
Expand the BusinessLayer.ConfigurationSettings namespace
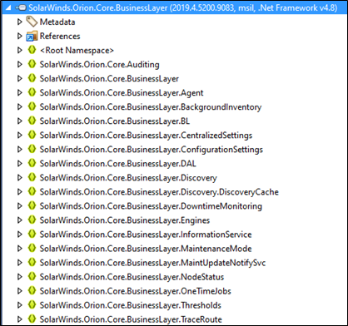[x=19, y=149]
